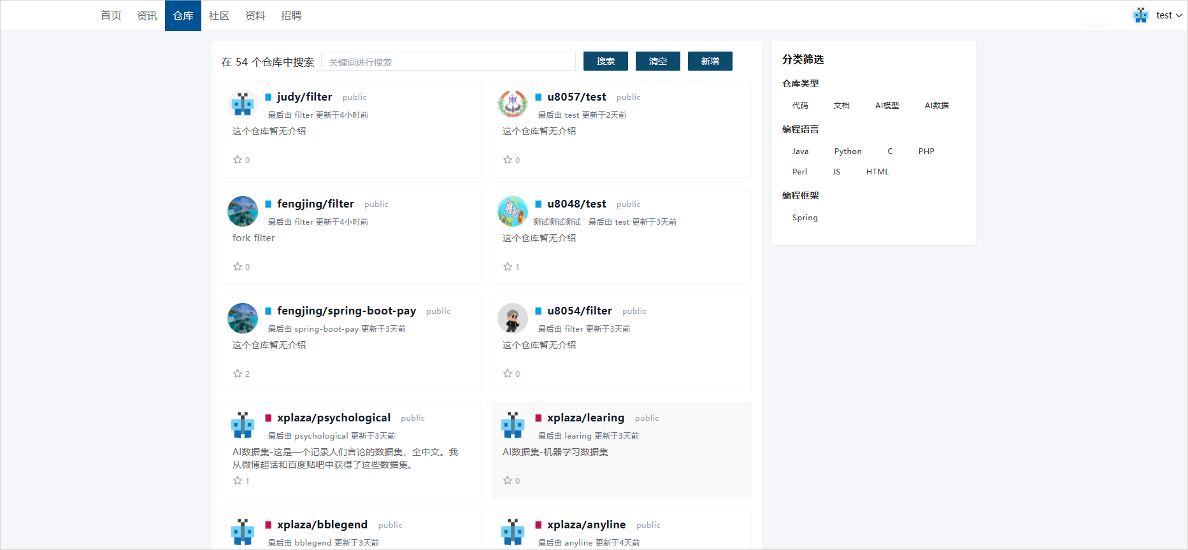Click the 新增 button to add repository
This screenshot has height=550, width=1188.
[x=710, y=61]
